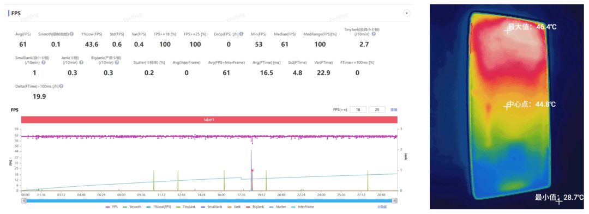Click the FPS threshold field showing 18
589x214 pixels.
point(358,109)
